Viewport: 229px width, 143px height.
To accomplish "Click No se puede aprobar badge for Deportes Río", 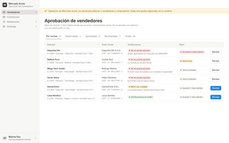I will click(139, 50).
